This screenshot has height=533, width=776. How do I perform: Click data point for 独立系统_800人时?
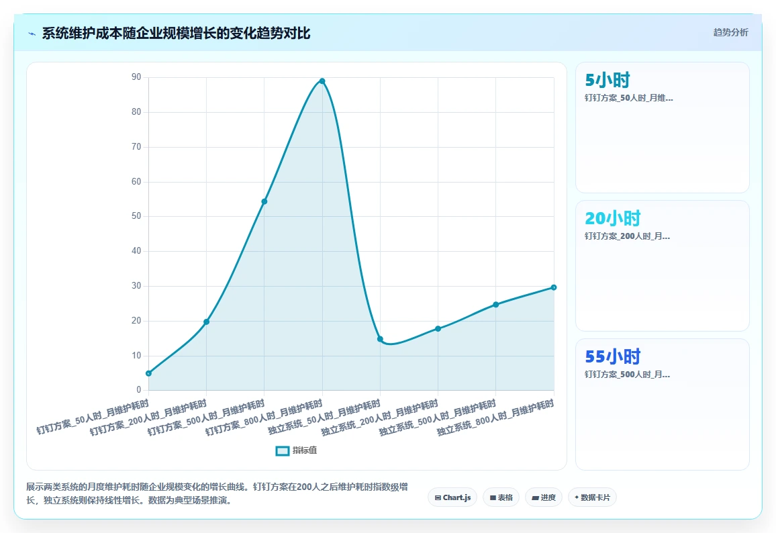[554, 287]
